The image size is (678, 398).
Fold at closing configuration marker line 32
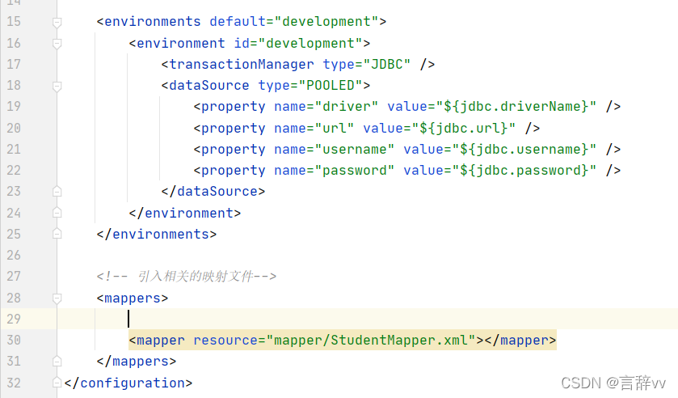(57, 383)
